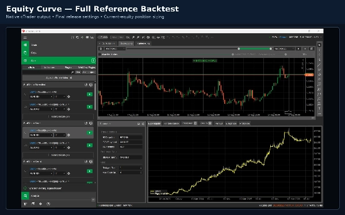The height and width of the screenshot is (215, 345).
Task: Click add-instance icon in second cBot group header
Action: 86,123
